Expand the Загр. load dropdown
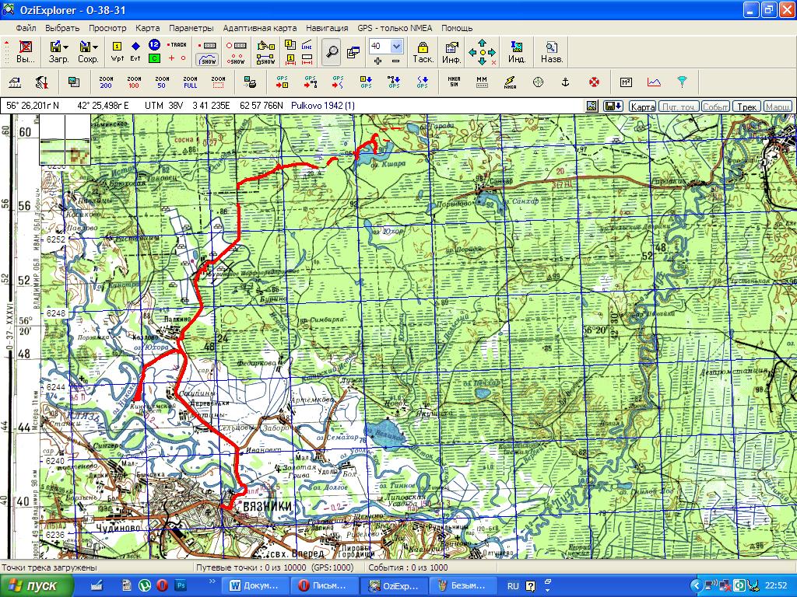Viewport: 797px width, 597px height. click(x=66, y=47)
